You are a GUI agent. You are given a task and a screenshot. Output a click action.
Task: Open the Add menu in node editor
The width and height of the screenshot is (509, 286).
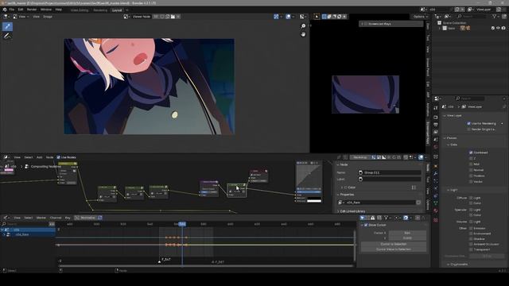tap(39, 157)
